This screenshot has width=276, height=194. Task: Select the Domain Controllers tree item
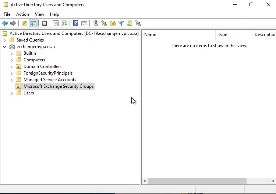(x=42, y=67)
